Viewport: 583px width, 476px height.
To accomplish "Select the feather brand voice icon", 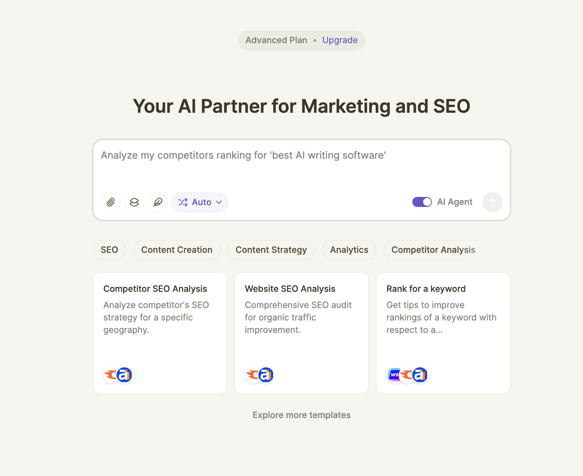I will tap(158, 202).
